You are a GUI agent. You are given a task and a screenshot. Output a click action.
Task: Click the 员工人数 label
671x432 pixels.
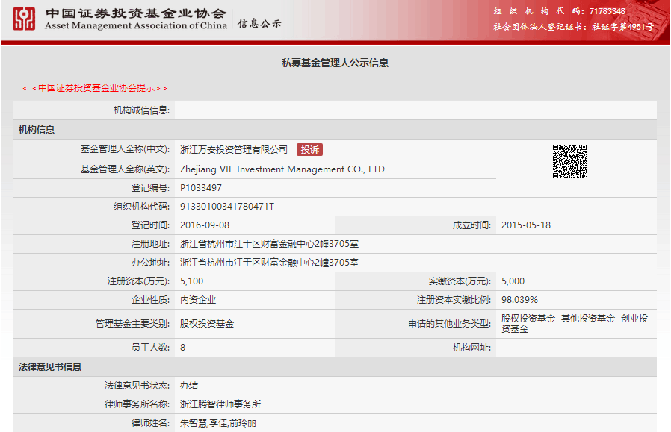pyautogui.click(x=150, y=348)
